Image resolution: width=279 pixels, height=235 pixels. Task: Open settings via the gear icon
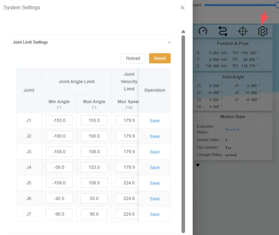point(263,31)
